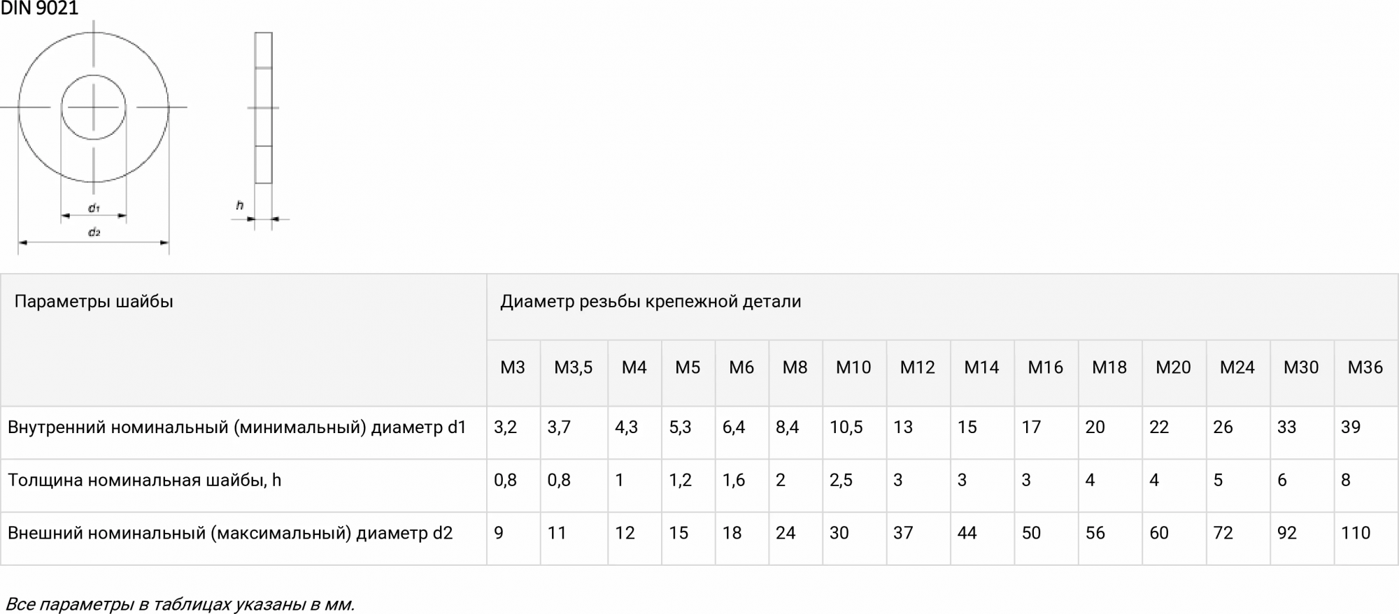Screen dimensions: 1399x614
Task: Click the M3,5 column header
Action: 573,367
